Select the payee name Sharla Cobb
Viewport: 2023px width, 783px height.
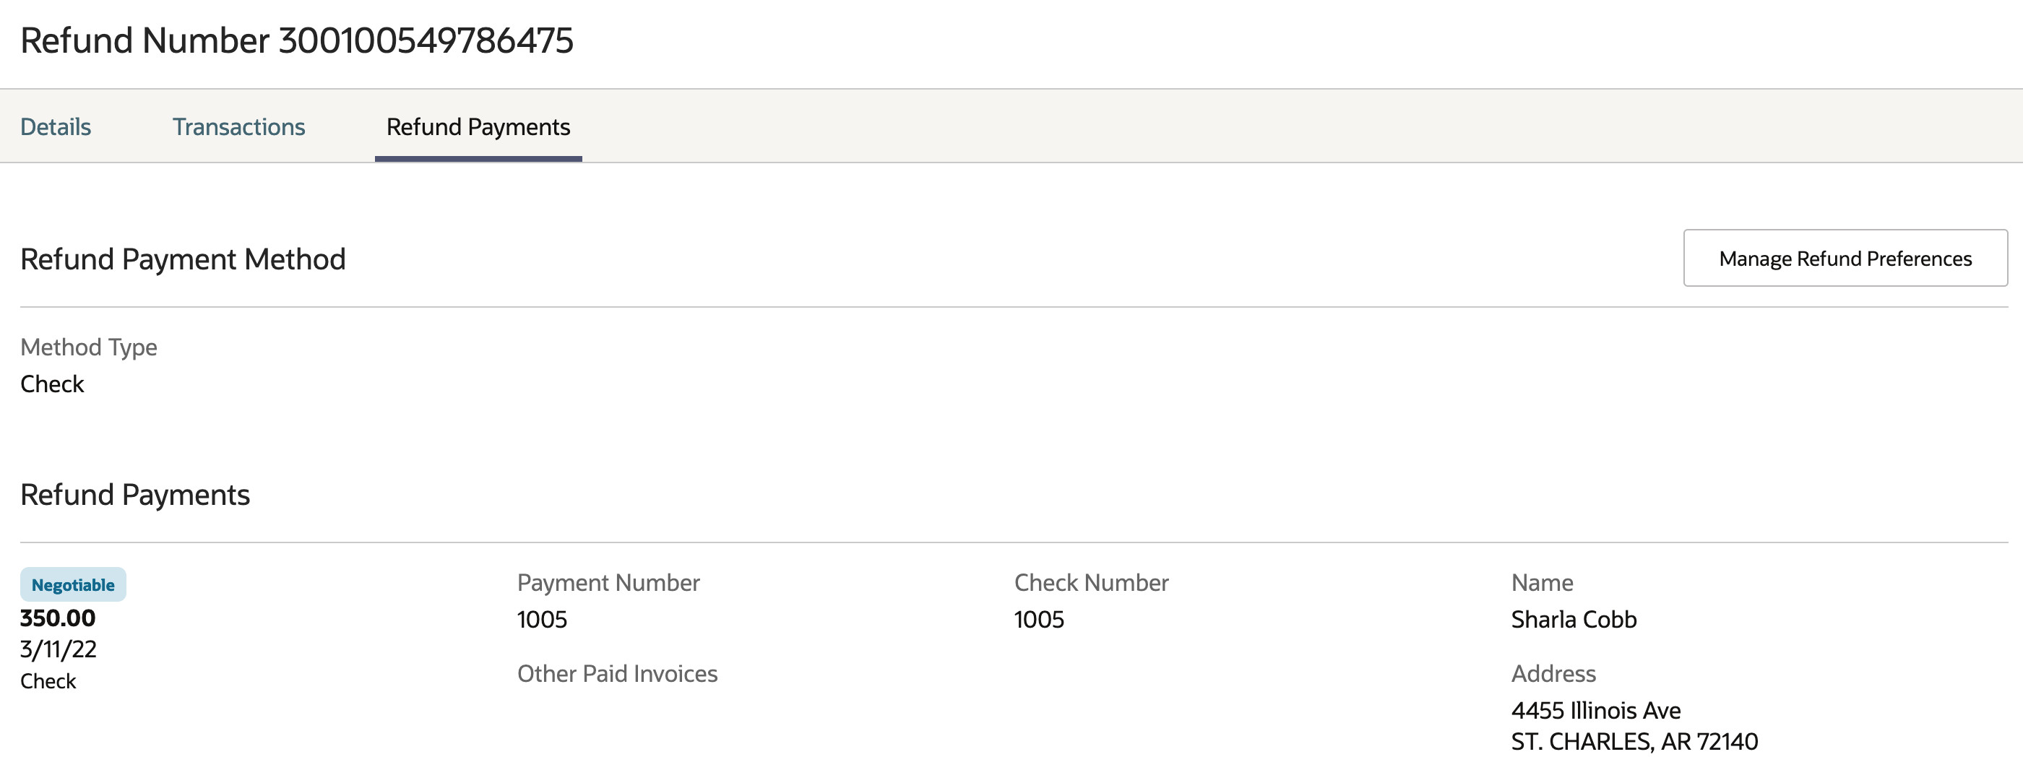[x=1574, y=620]
